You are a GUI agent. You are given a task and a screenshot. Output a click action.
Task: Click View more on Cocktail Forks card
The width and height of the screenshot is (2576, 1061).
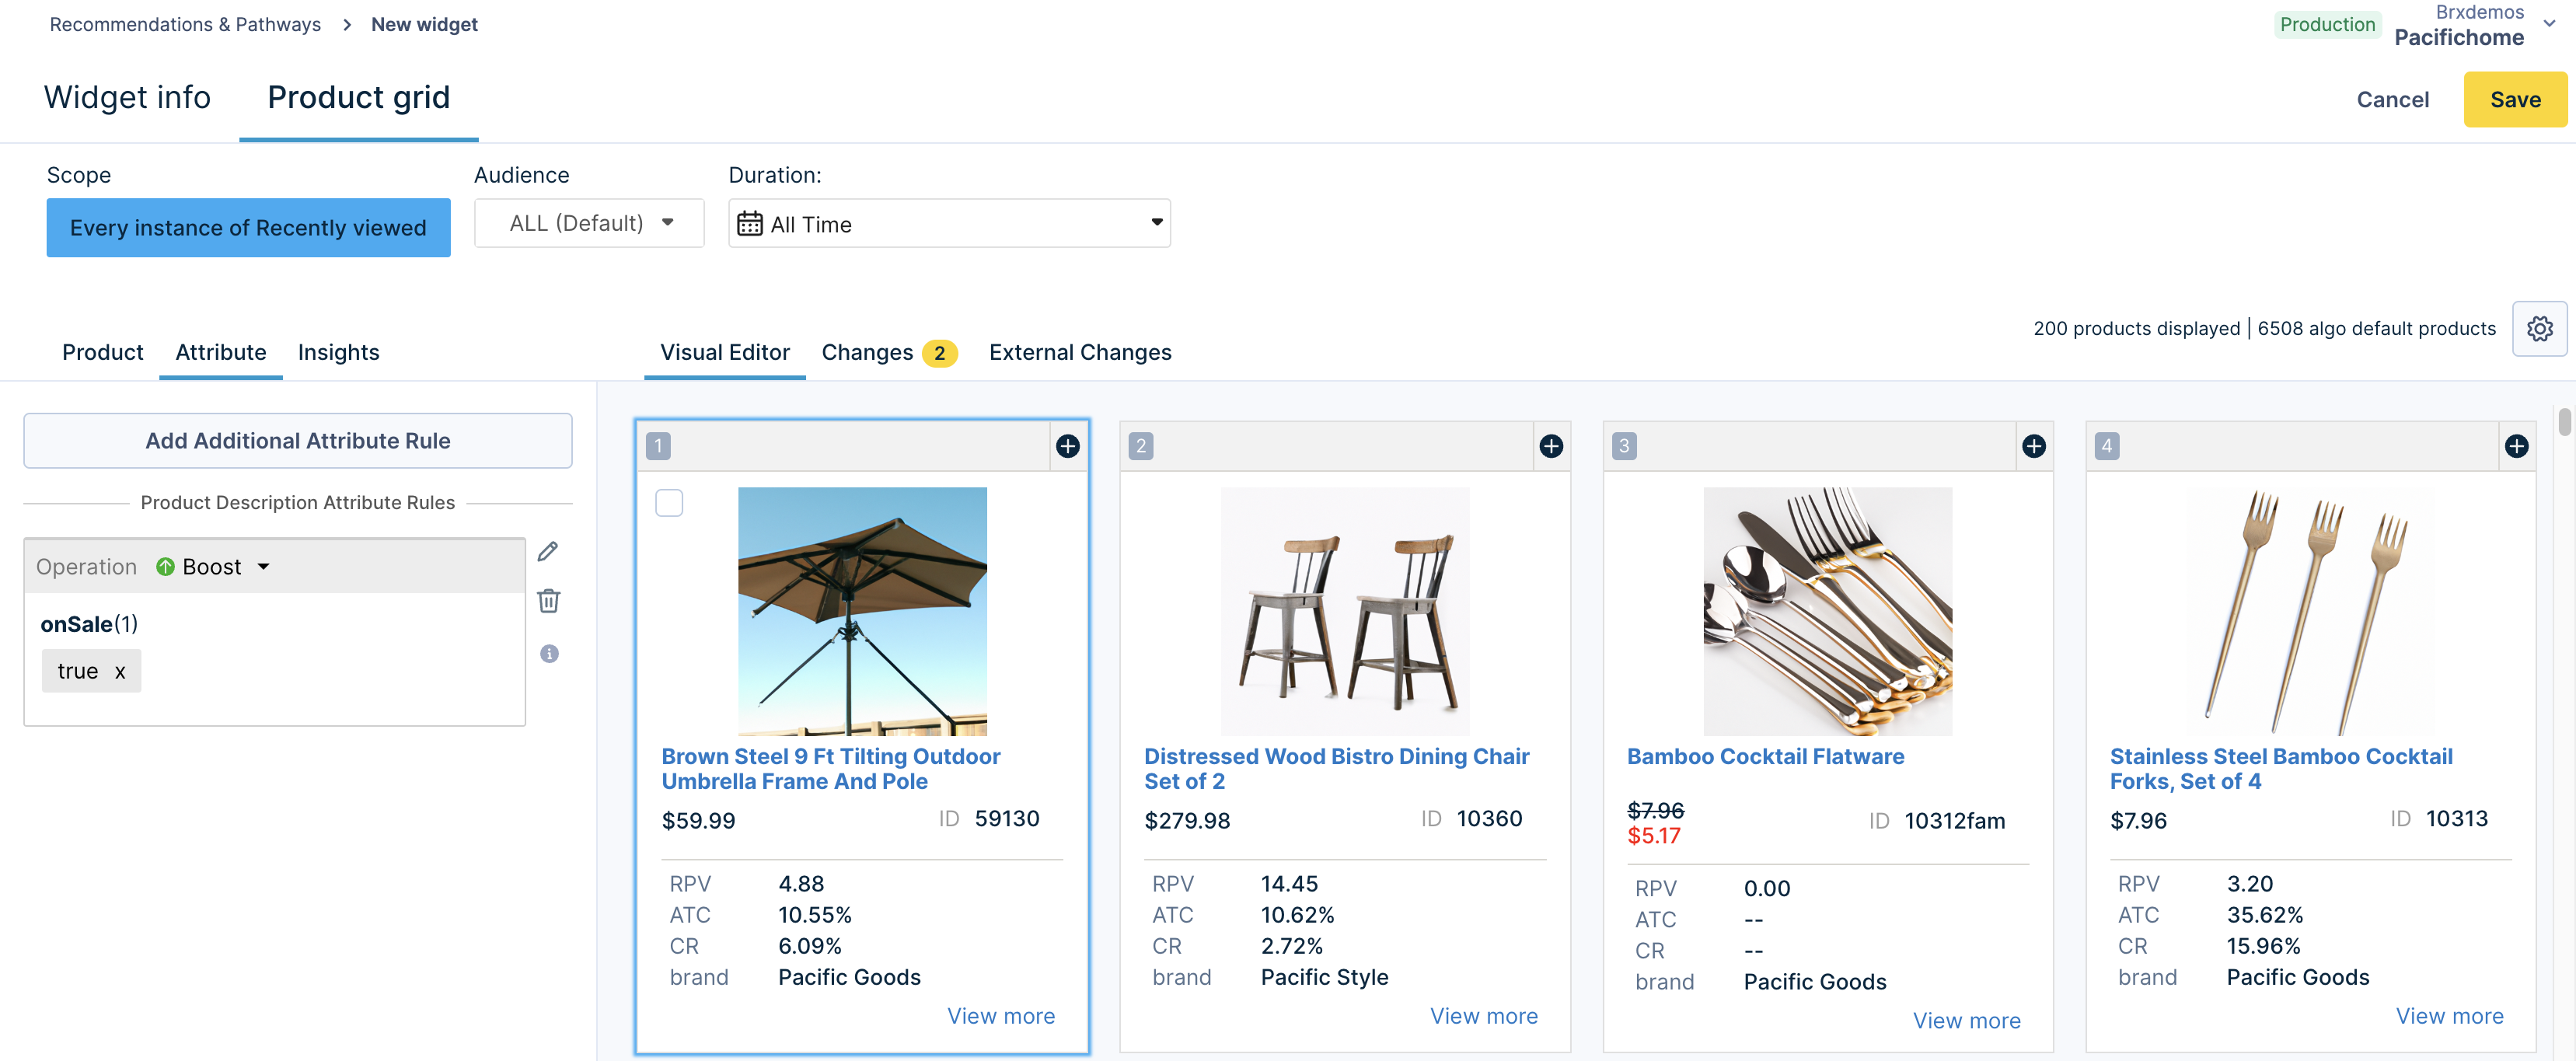tap(2449, 1016)
